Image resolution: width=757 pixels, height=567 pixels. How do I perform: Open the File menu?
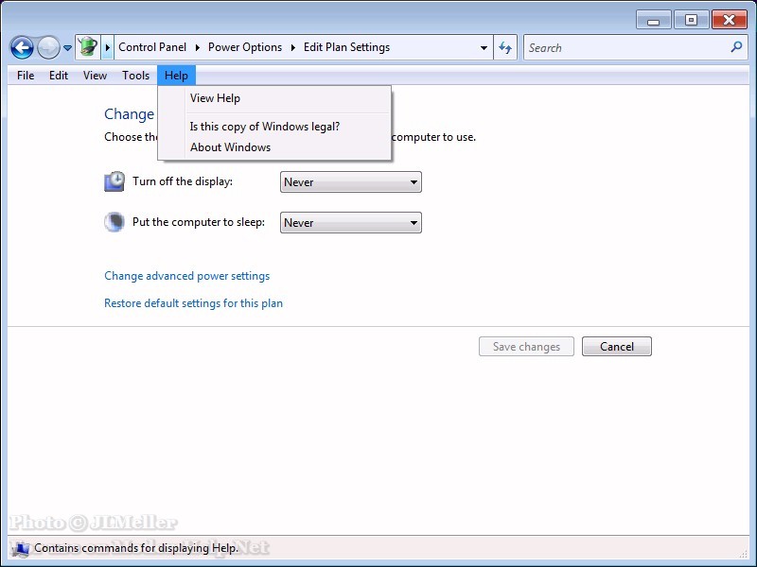point(26,76)
